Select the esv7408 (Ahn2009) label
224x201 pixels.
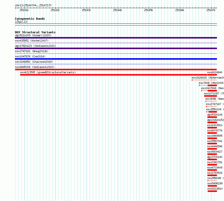211,83
